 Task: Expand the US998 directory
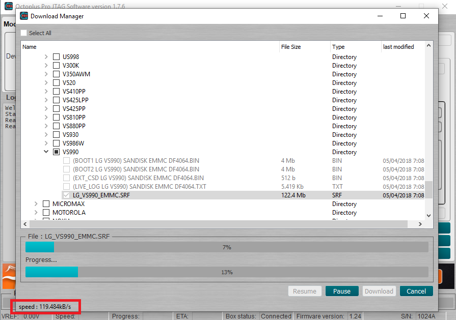pos(46,56)
